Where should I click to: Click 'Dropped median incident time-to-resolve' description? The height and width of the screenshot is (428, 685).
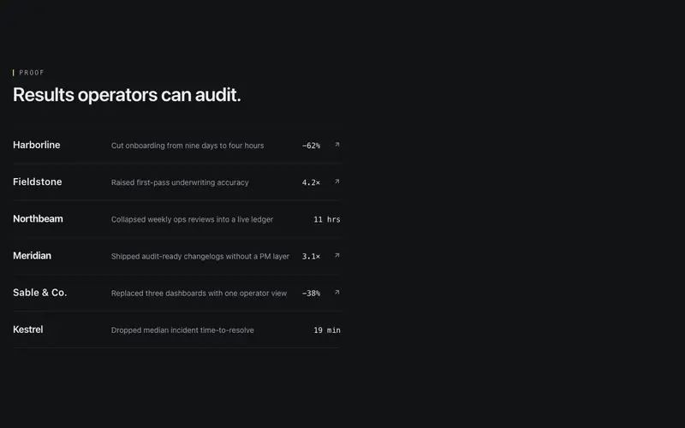(x=182, y=330)
